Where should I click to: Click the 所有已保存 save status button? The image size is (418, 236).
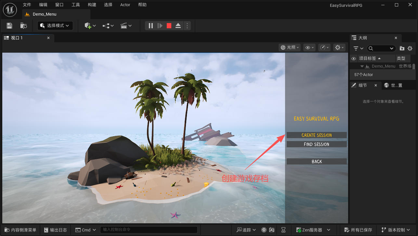[x=358, y=230]
